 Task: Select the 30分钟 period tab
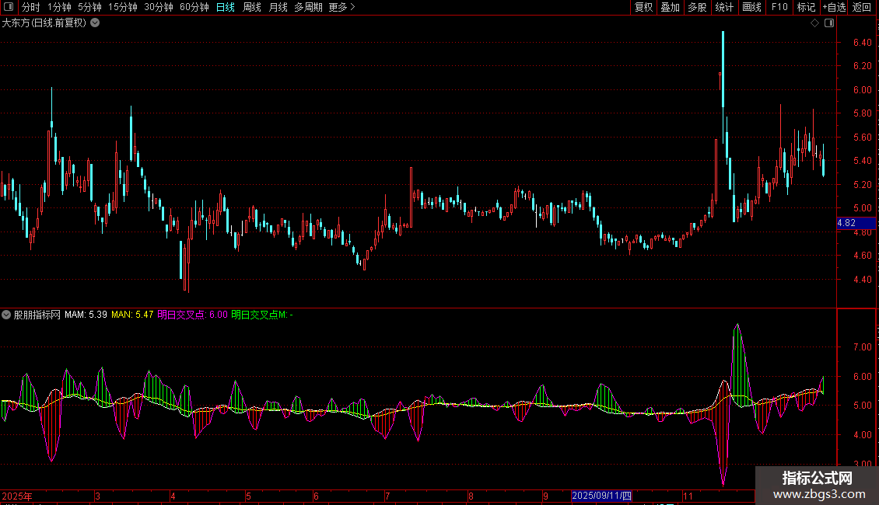[x=158, y=7]
